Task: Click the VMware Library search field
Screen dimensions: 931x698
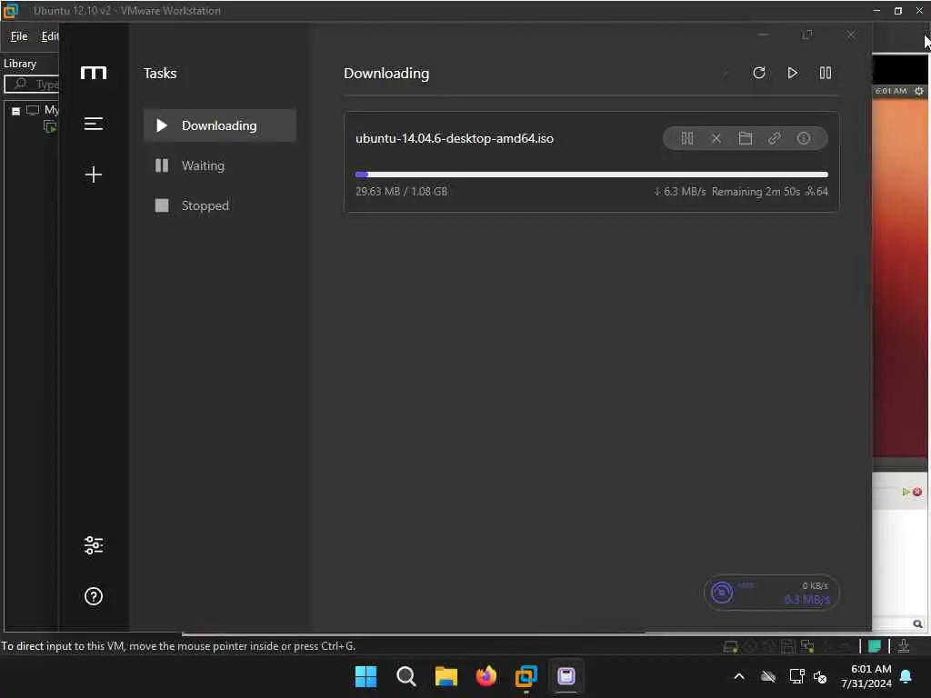Action: click(x=32, y=84)
